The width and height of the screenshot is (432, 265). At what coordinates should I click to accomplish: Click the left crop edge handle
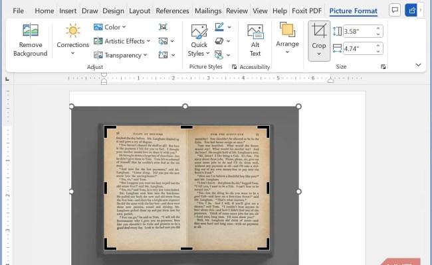pyautogui.click(x=106, y=188)
